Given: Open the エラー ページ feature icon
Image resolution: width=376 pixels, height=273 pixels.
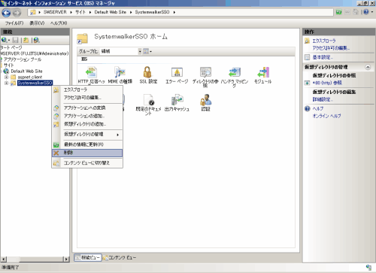Looking at the screenshot, I should tap(177, 72).
